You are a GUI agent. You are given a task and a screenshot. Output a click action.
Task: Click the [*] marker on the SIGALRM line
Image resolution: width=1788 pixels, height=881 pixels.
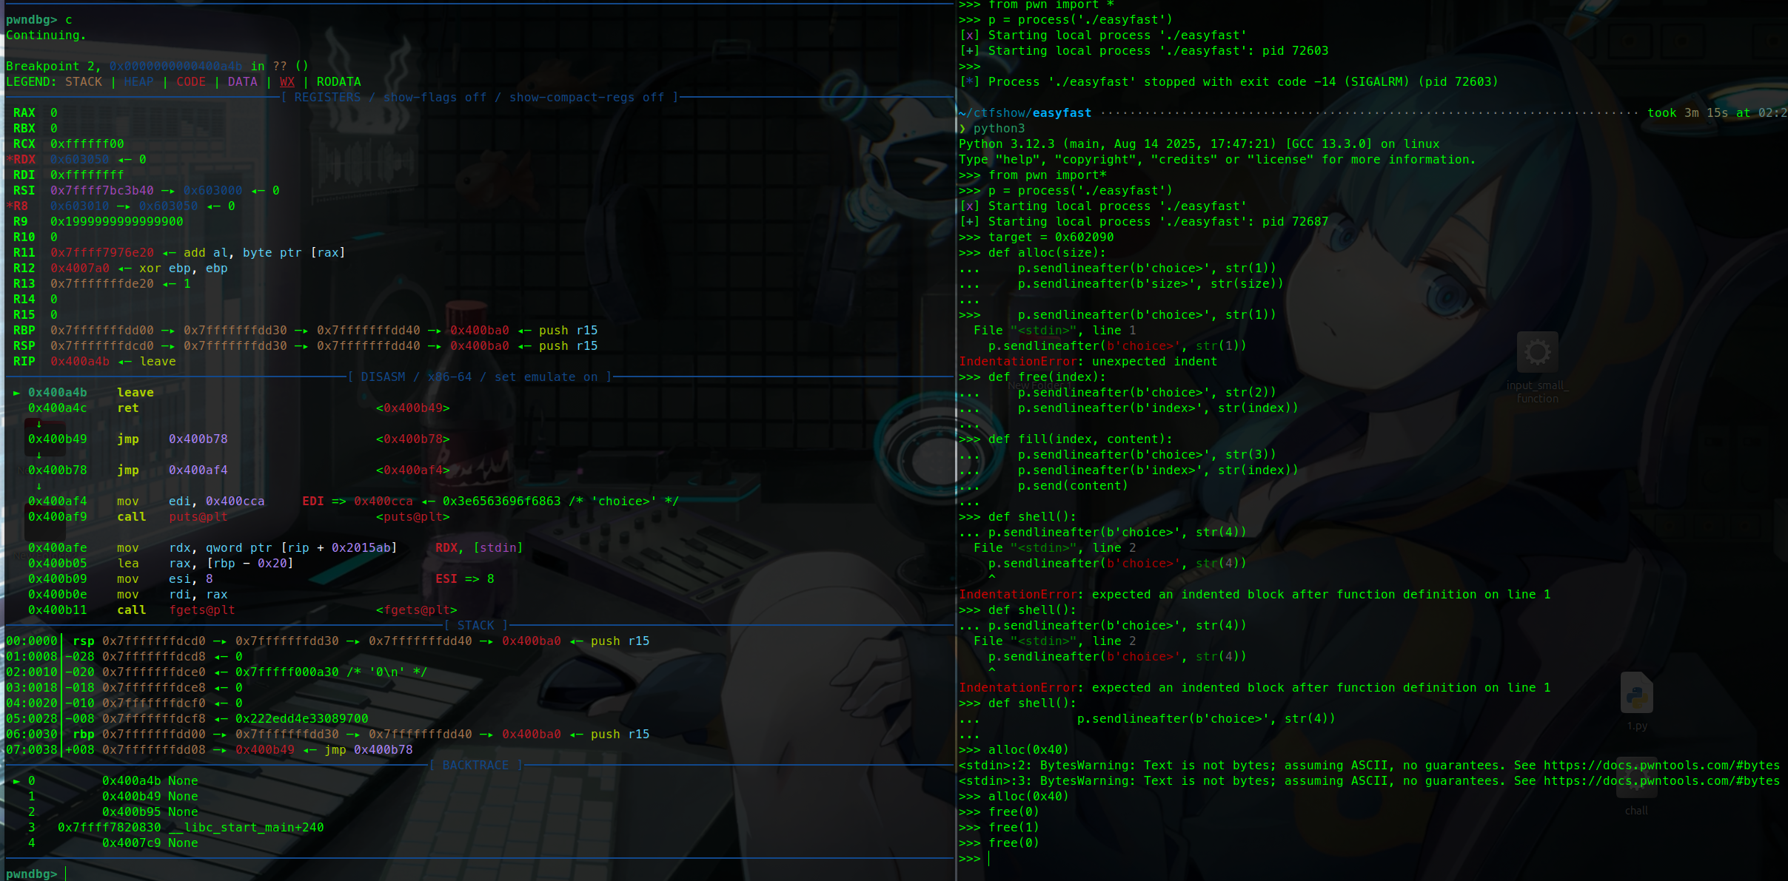click(969, 82)
